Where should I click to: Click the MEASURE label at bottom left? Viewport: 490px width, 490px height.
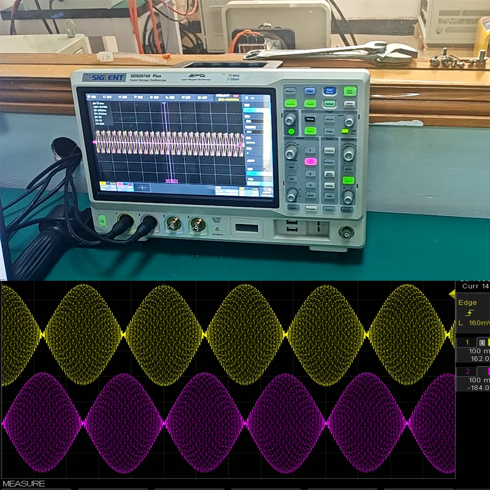click(x=24, y=484)
